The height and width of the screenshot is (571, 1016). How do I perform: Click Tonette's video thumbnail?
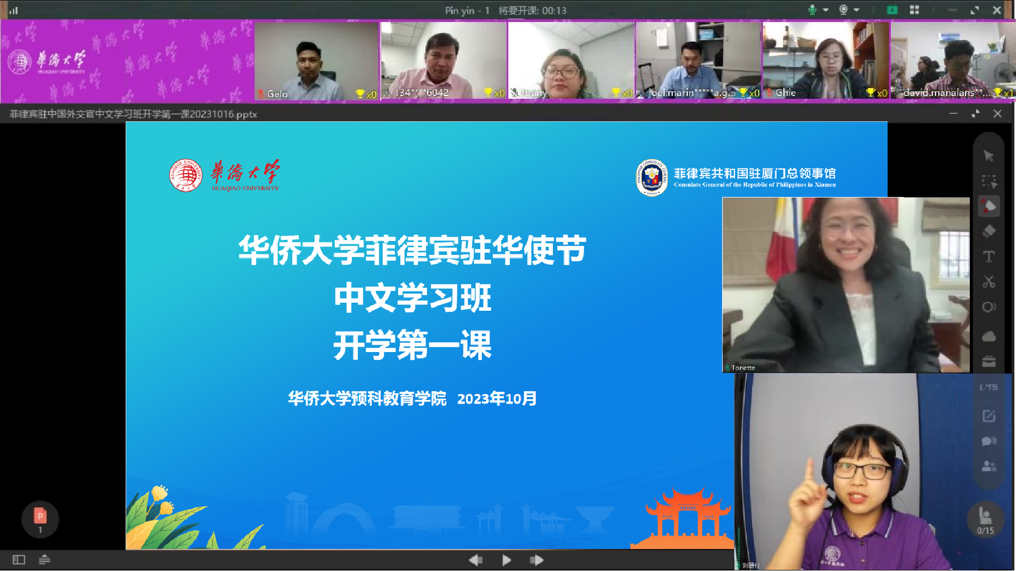(845, 284)
